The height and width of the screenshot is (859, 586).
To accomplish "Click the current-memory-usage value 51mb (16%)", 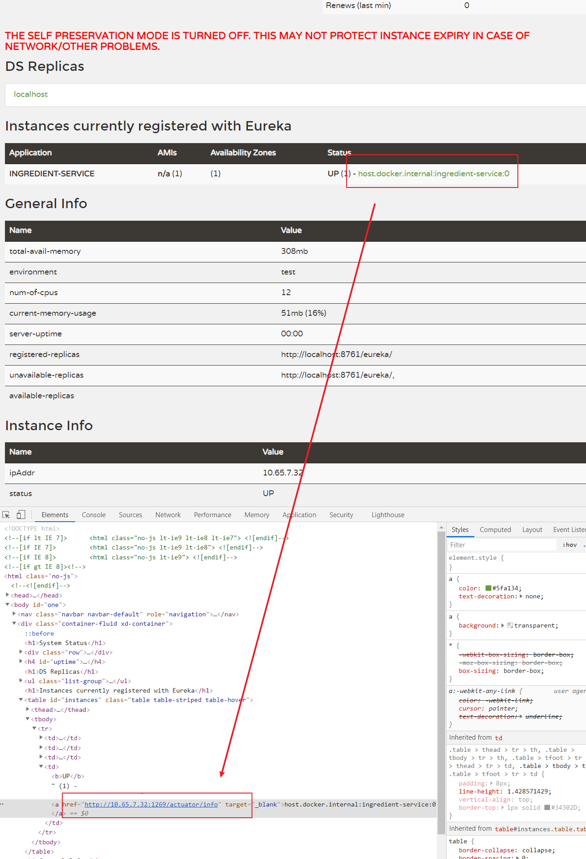I will pyautogui.click(x=304, y=313).
